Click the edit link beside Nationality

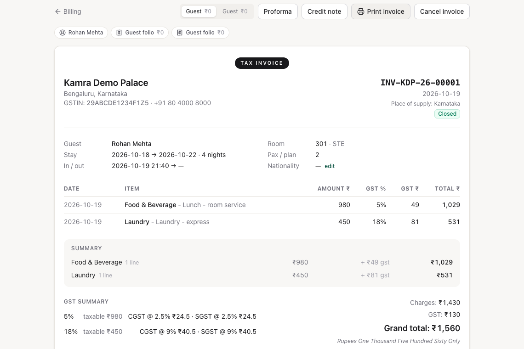click(330, 166)
